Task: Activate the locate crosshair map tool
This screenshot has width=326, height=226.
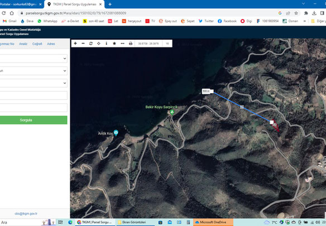Action: tap(99, 44)
